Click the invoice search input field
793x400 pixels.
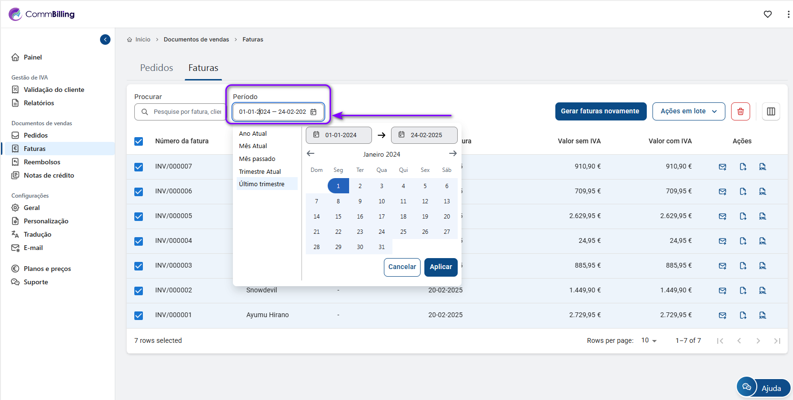point(187,112)
